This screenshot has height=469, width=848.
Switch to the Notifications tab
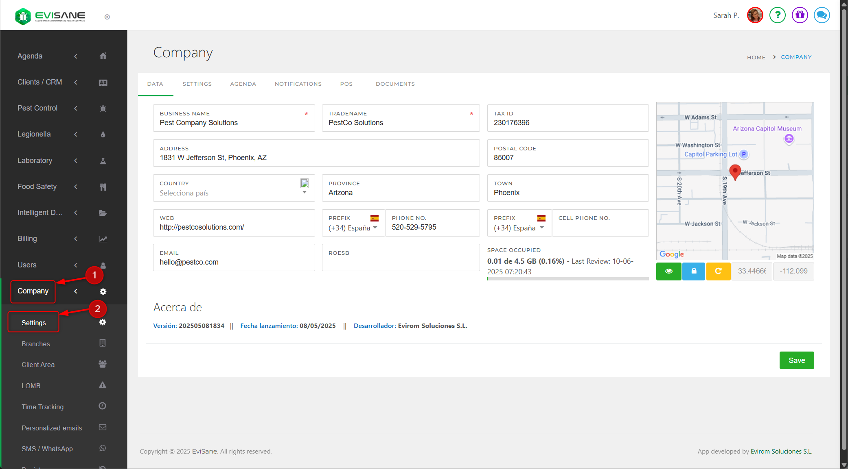[298, 84]
